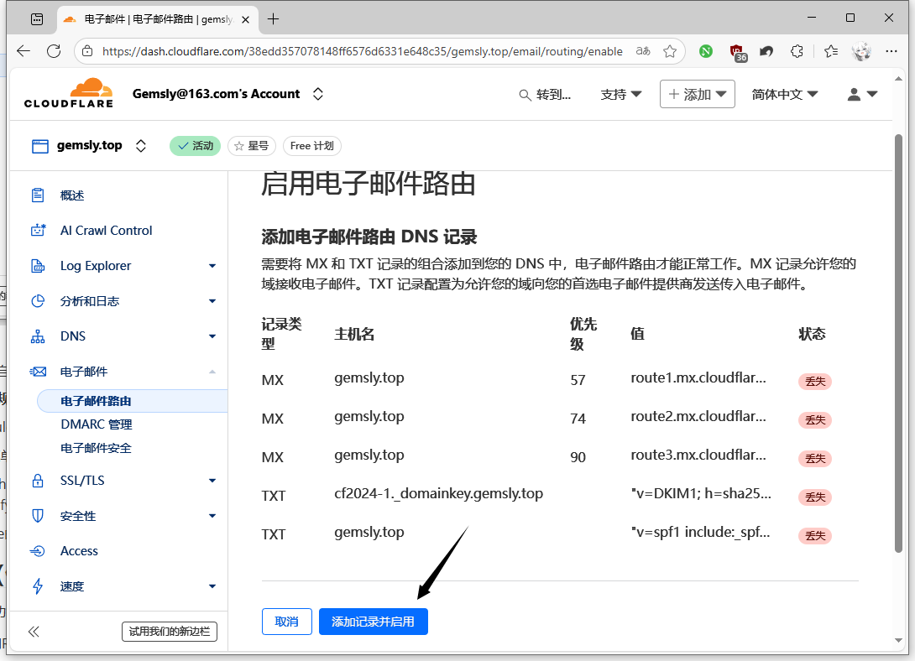Open the 简体中文 language dropdown
The image size is (915, 661).
pos(784,95)
